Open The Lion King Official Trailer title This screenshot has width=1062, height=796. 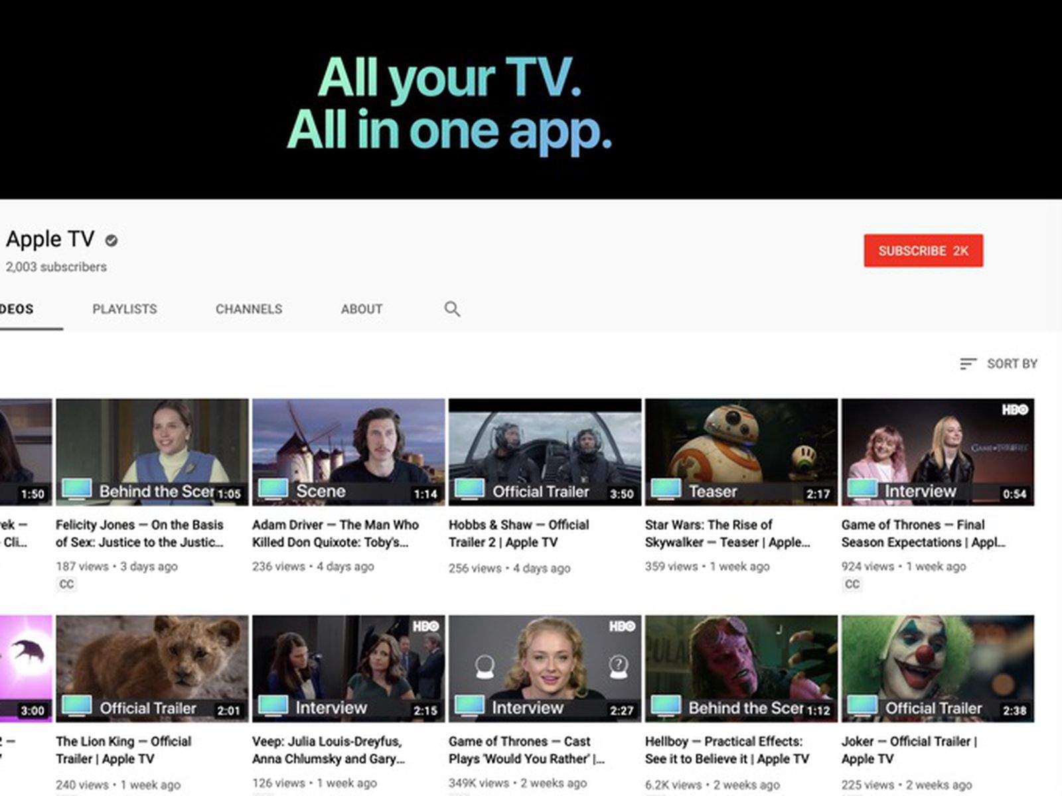point(123,750)
